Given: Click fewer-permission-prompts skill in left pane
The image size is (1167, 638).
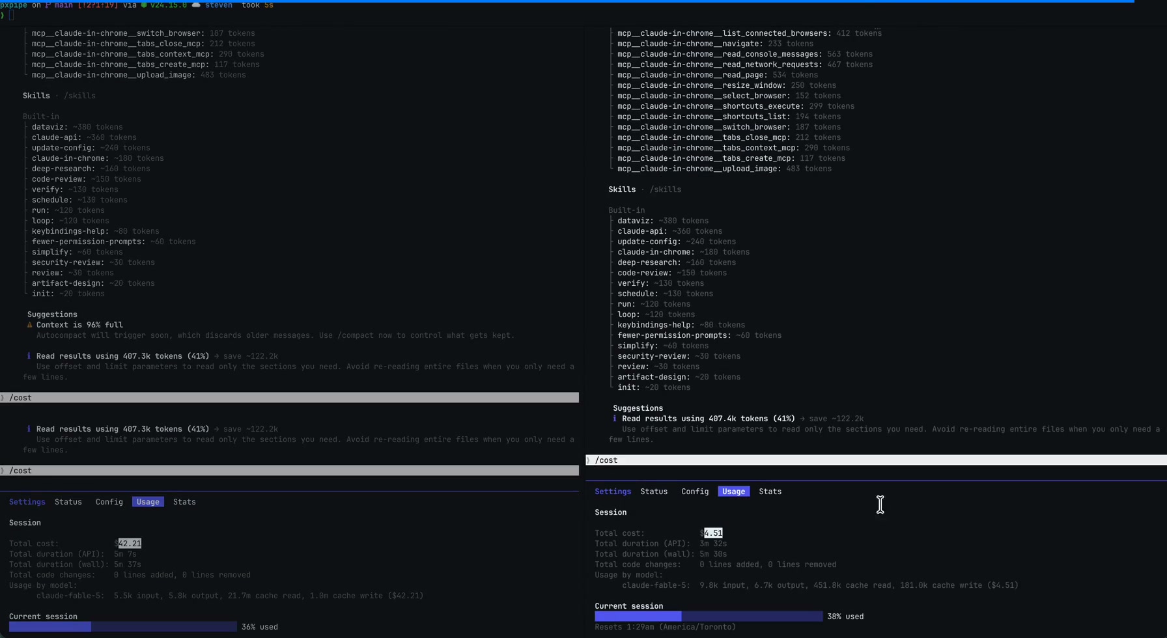Looking at the screenshot, I should click(x=113, y=242).
